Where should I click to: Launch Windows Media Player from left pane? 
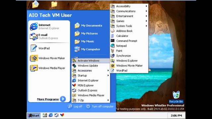click(47, 68)
